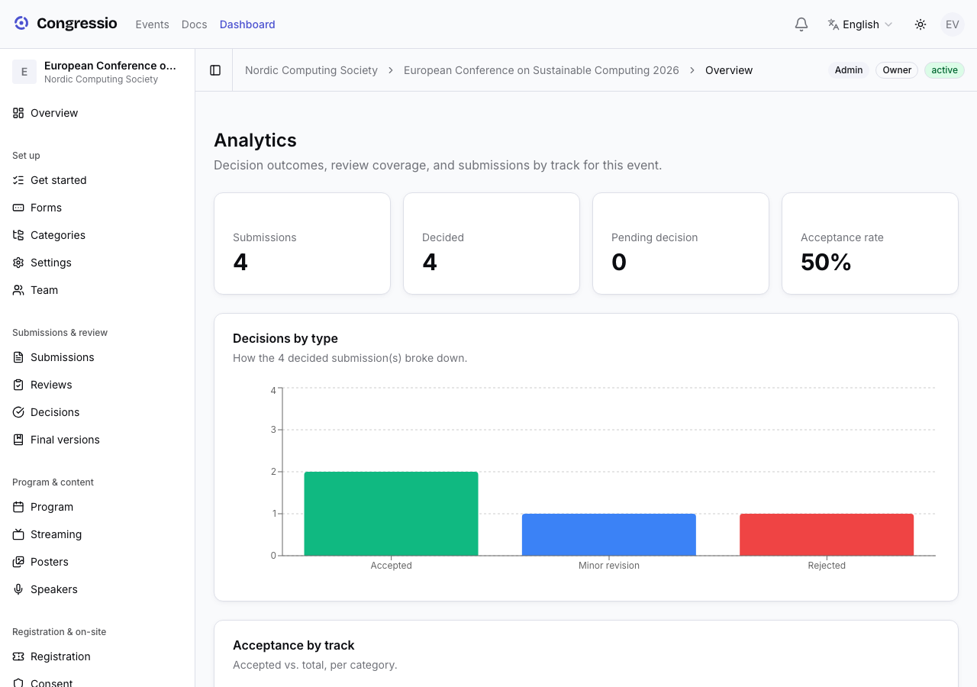This screenshot has width=977, height=687.
Task: Click the Program calendar icon
Action: (x=18, y=507)
